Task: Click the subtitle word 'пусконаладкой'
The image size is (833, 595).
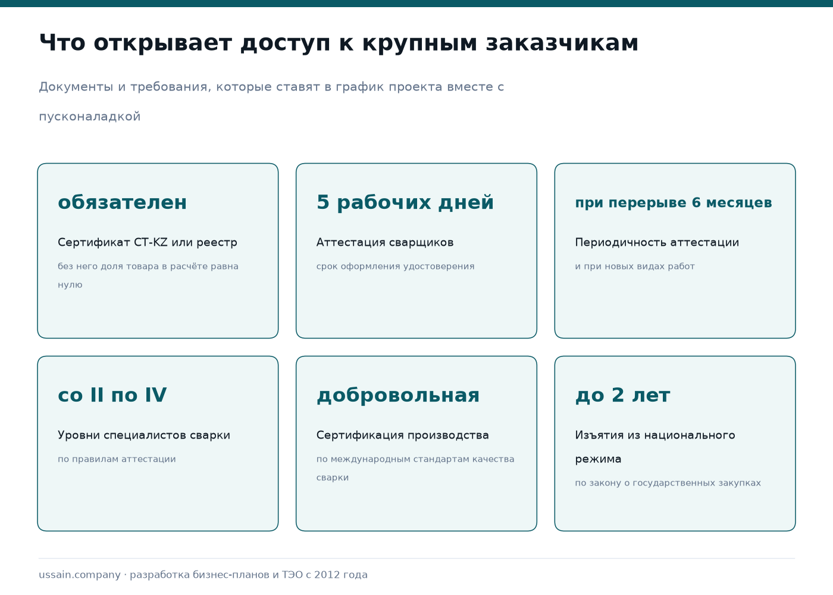Action: click(x=90, y=117)
